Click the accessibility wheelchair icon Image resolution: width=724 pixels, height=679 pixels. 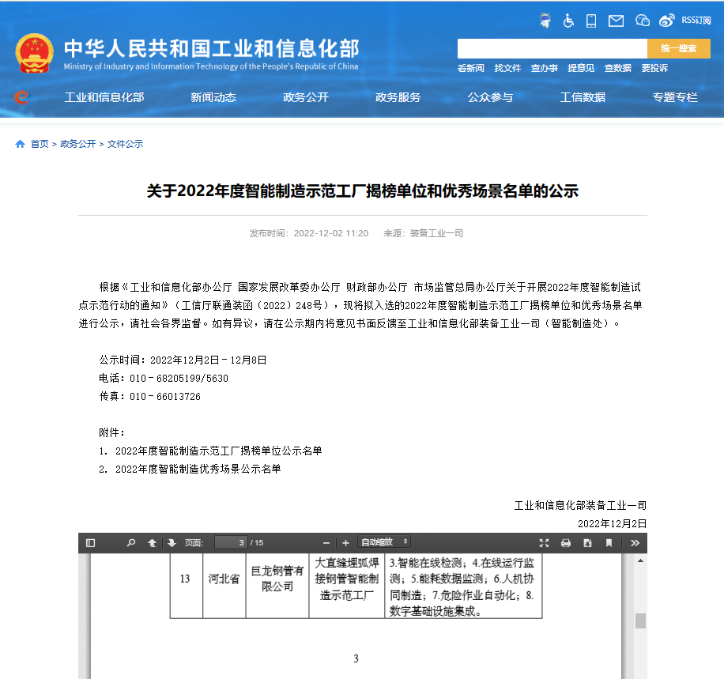click(568, 21)
